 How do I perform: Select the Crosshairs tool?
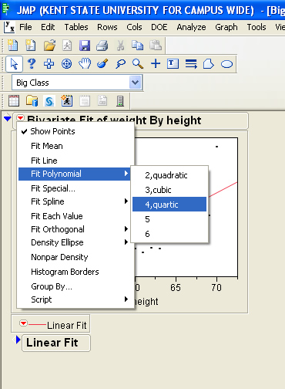156,63
